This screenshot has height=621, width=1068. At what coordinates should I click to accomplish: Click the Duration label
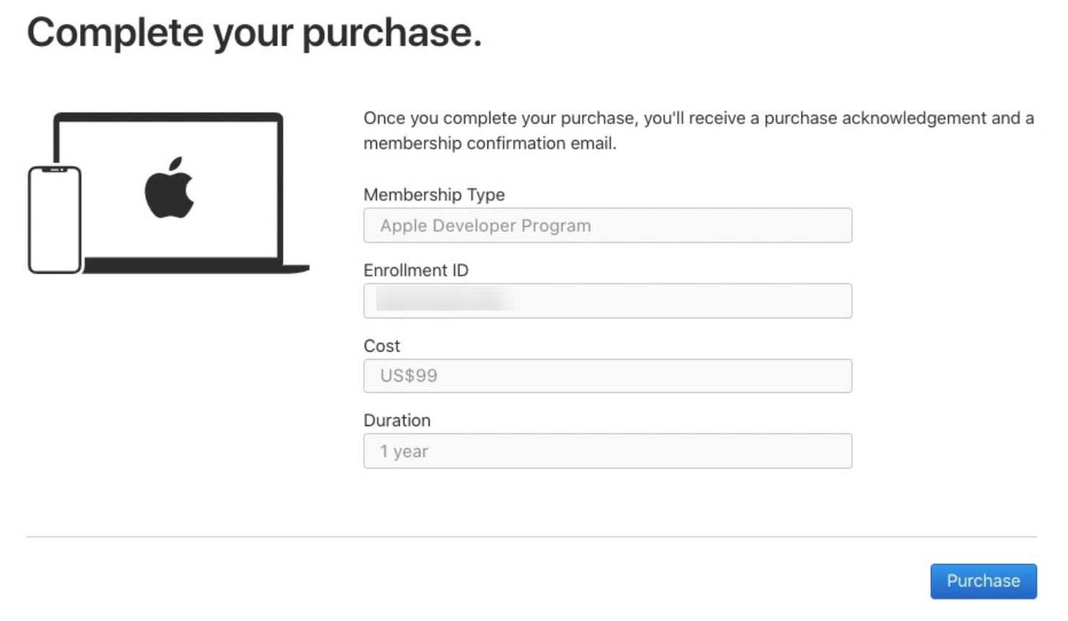tap(397, 420)
